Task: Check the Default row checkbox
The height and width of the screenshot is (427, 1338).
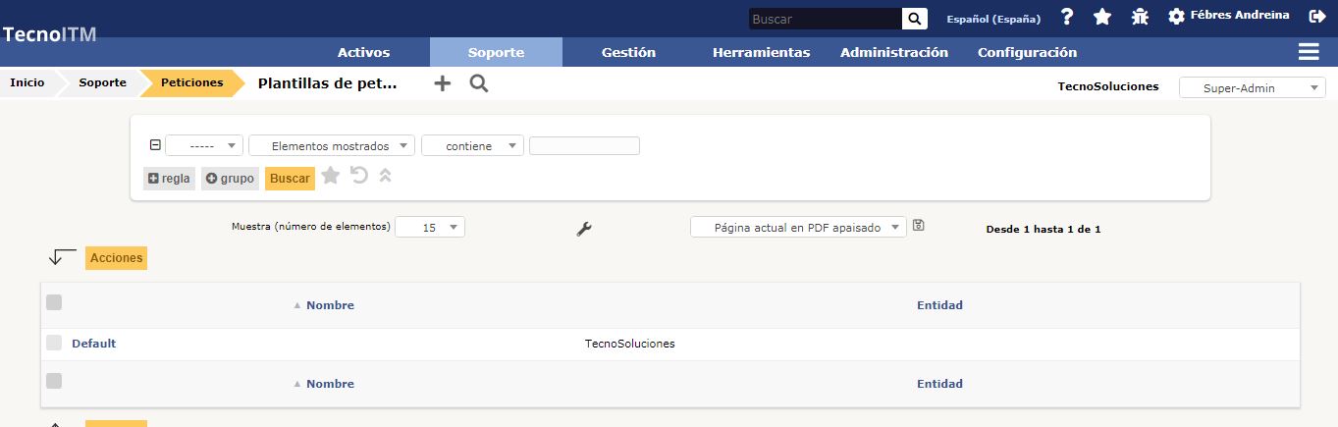Action: click(54, 343)
